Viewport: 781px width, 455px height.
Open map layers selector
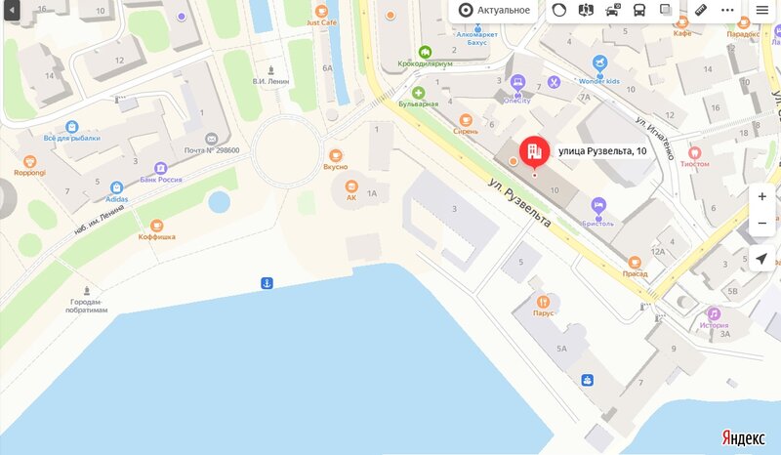coord(666,11)
